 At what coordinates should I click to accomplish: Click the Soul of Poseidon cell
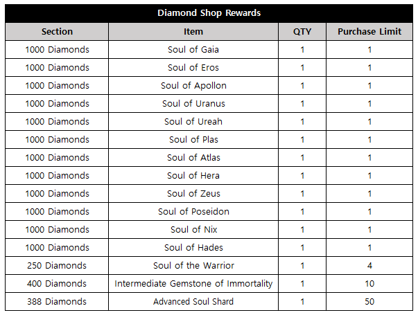click(193, 211)
